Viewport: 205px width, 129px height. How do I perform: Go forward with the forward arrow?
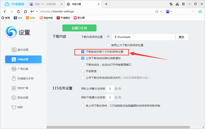(x=12, y=12)
